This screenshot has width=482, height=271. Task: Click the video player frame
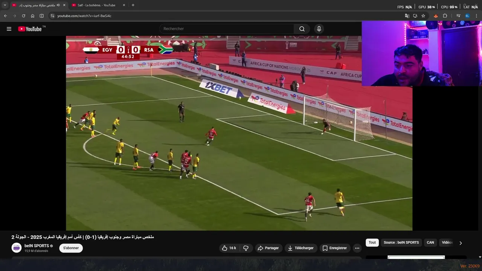tap(239, 133)
